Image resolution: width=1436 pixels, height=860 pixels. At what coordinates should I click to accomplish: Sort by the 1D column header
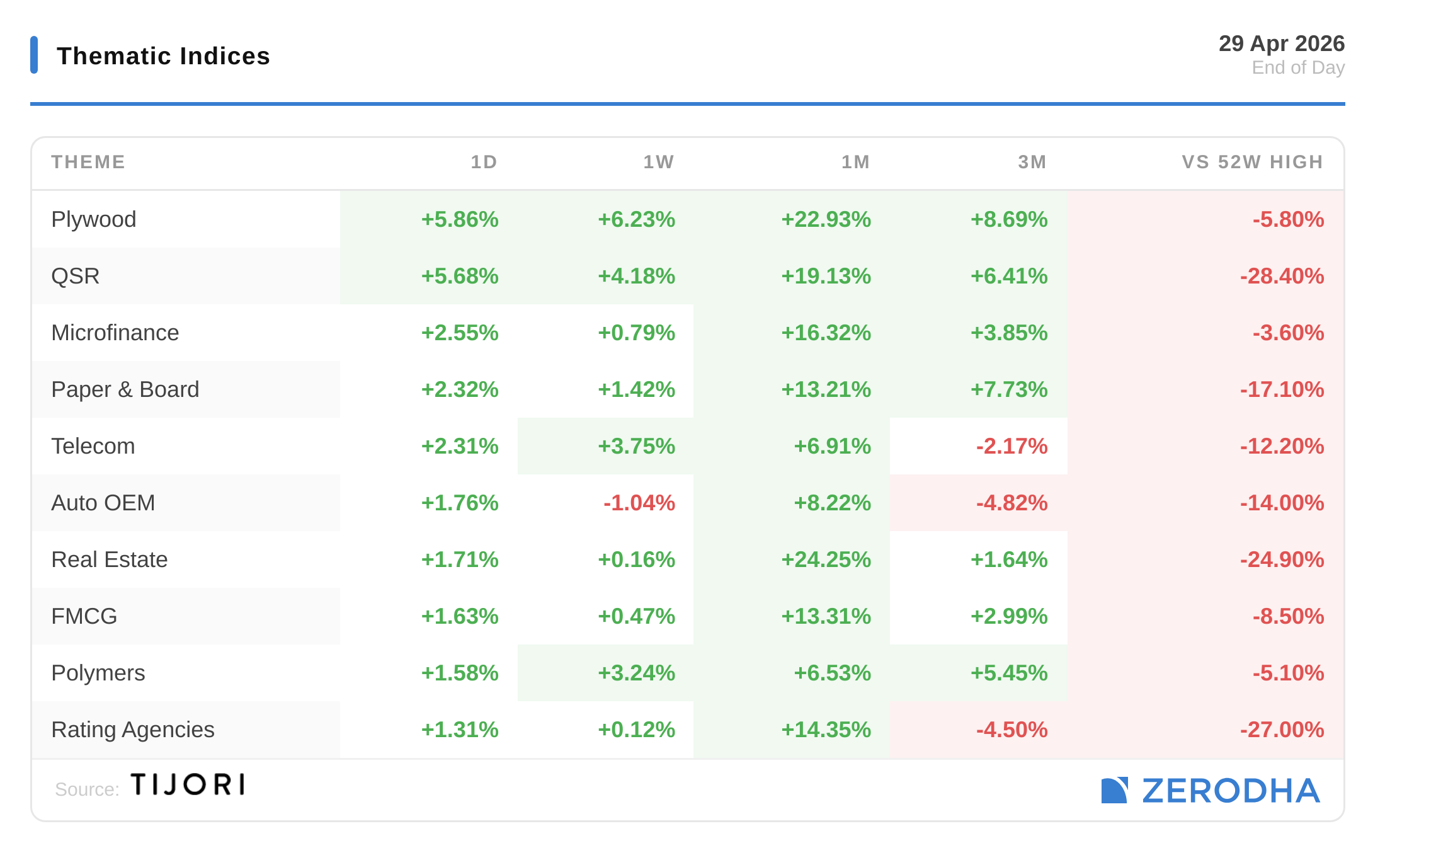click(484, 162)
